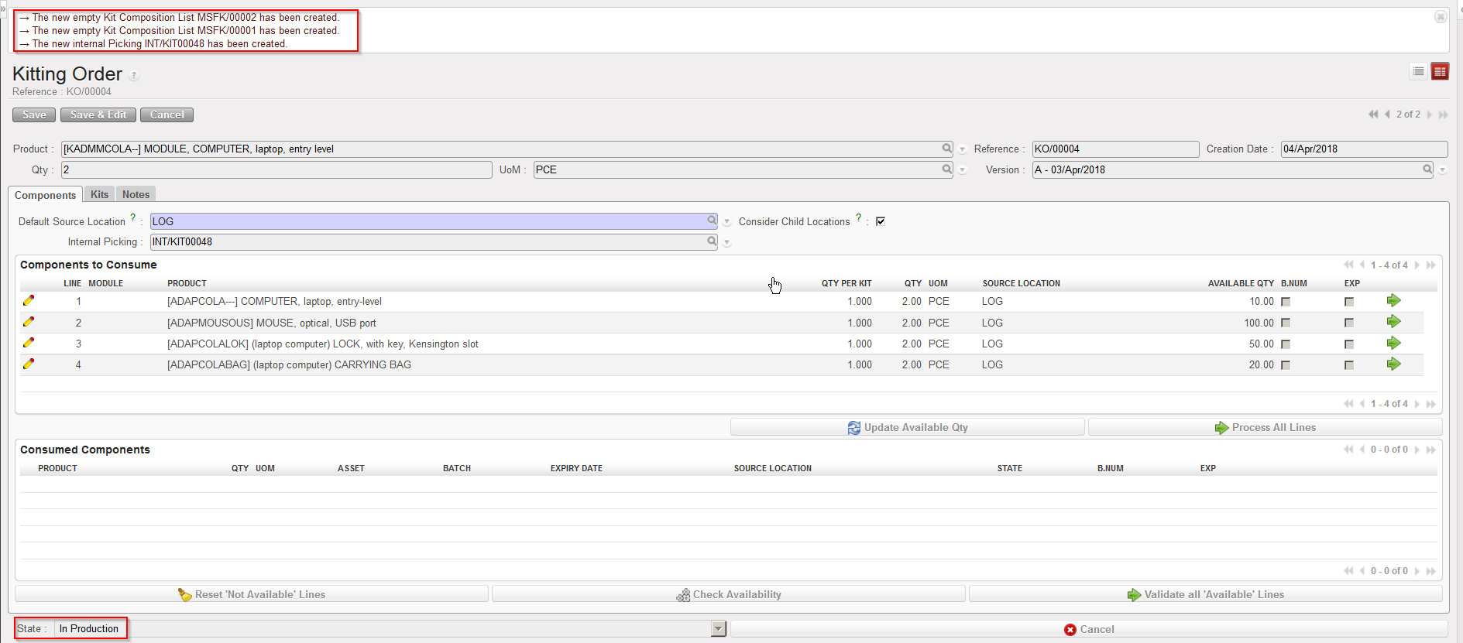The height and width of the screenshot is (643, 1463).
Task: Switch to form view icon at top right
Action: (1440, 72)
